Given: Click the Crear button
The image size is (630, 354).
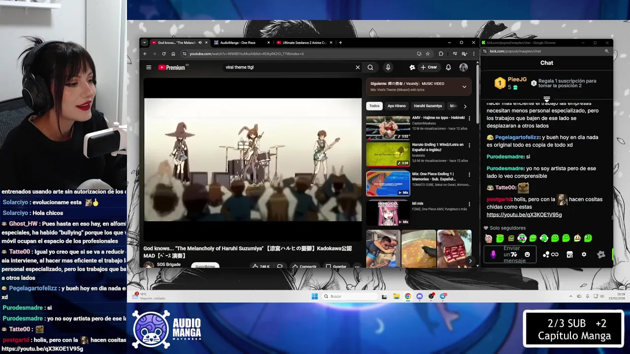Looking at the screenshot, I should point(429,67).
